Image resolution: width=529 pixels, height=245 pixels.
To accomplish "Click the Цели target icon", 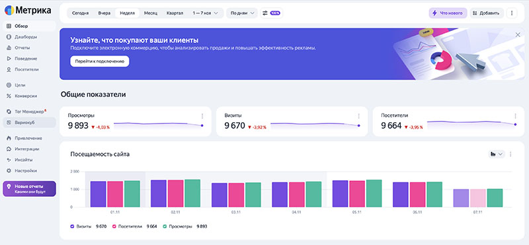I will [9, 85].
